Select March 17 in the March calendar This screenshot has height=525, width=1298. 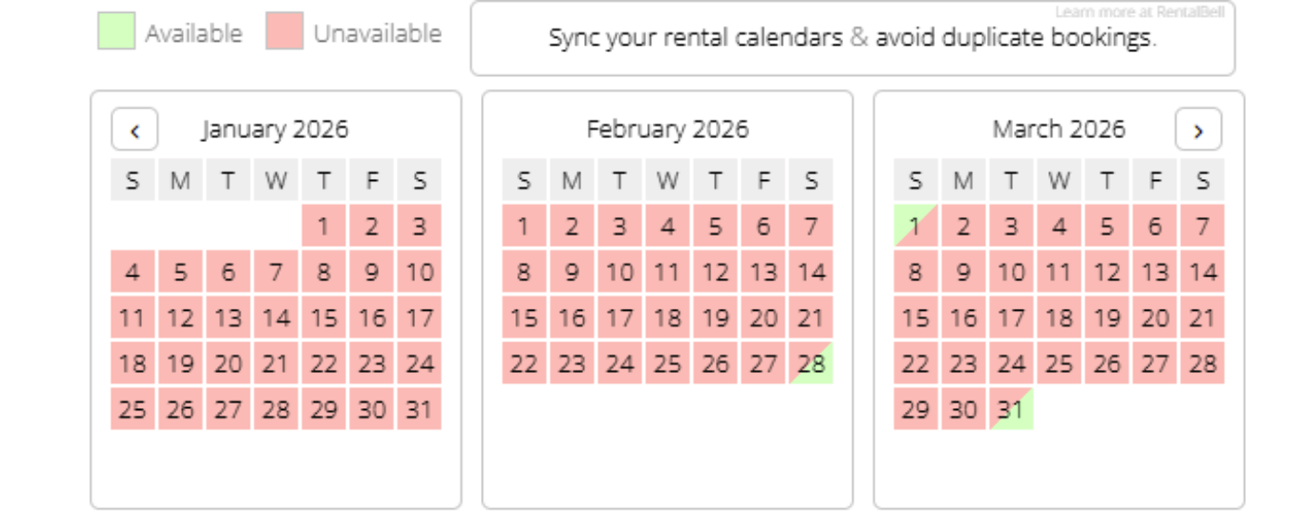pyautogui.click(x=1011, y=318)
